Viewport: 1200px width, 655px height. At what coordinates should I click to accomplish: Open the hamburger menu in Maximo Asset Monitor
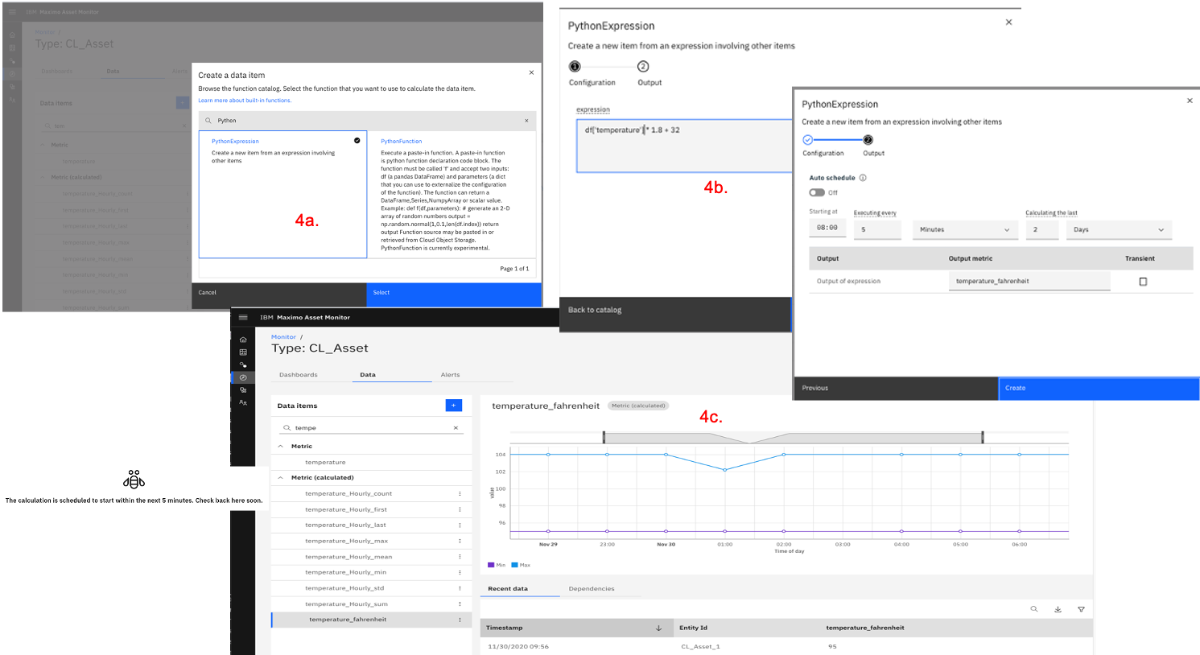(x=243, y=317)
